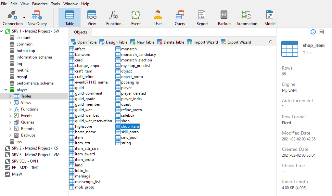The height and width of the screenshot is (196, 332).
Task: Click the Event clock icon
Action: [136, 15]
